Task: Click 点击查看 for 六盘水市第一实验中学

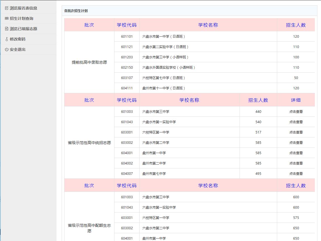Action: [297, 122]
